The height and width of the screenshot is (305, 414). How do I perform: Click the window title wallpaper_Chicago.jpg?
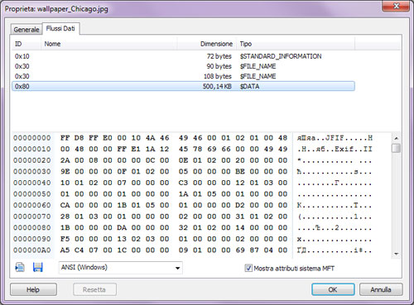pyautogui.click(x=73, y=9)
